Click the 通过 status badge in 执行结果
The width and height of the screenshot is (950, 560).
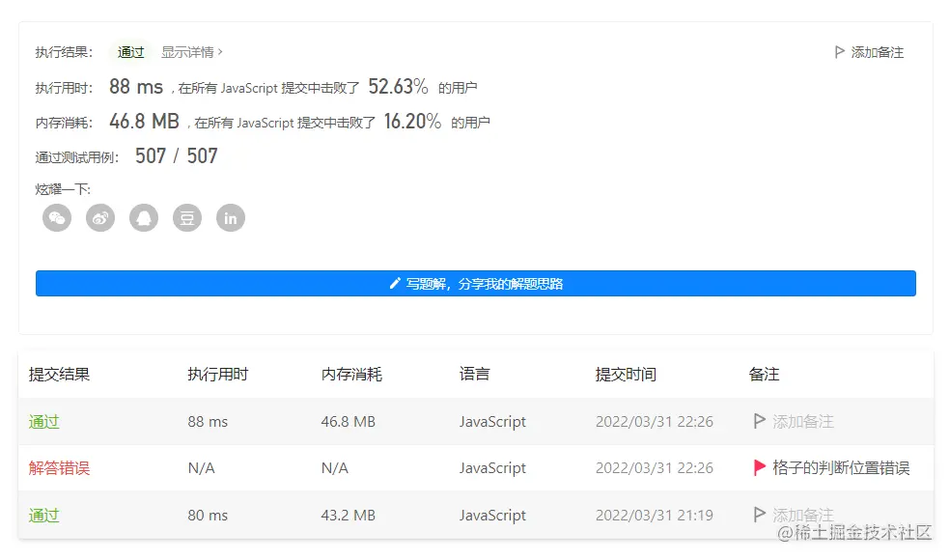[130, 52]
